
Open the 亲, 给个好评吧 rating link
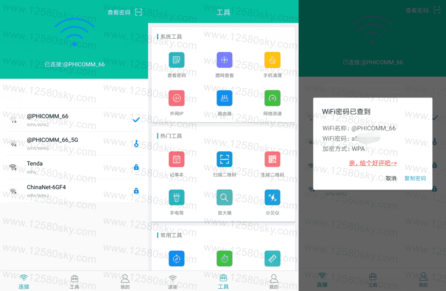(373, 163)
